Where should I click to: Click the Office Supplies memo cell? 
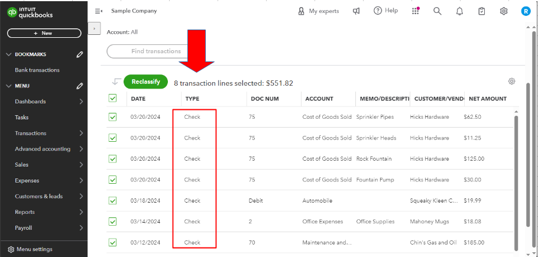pyautogui.click(x=375, y=222)
